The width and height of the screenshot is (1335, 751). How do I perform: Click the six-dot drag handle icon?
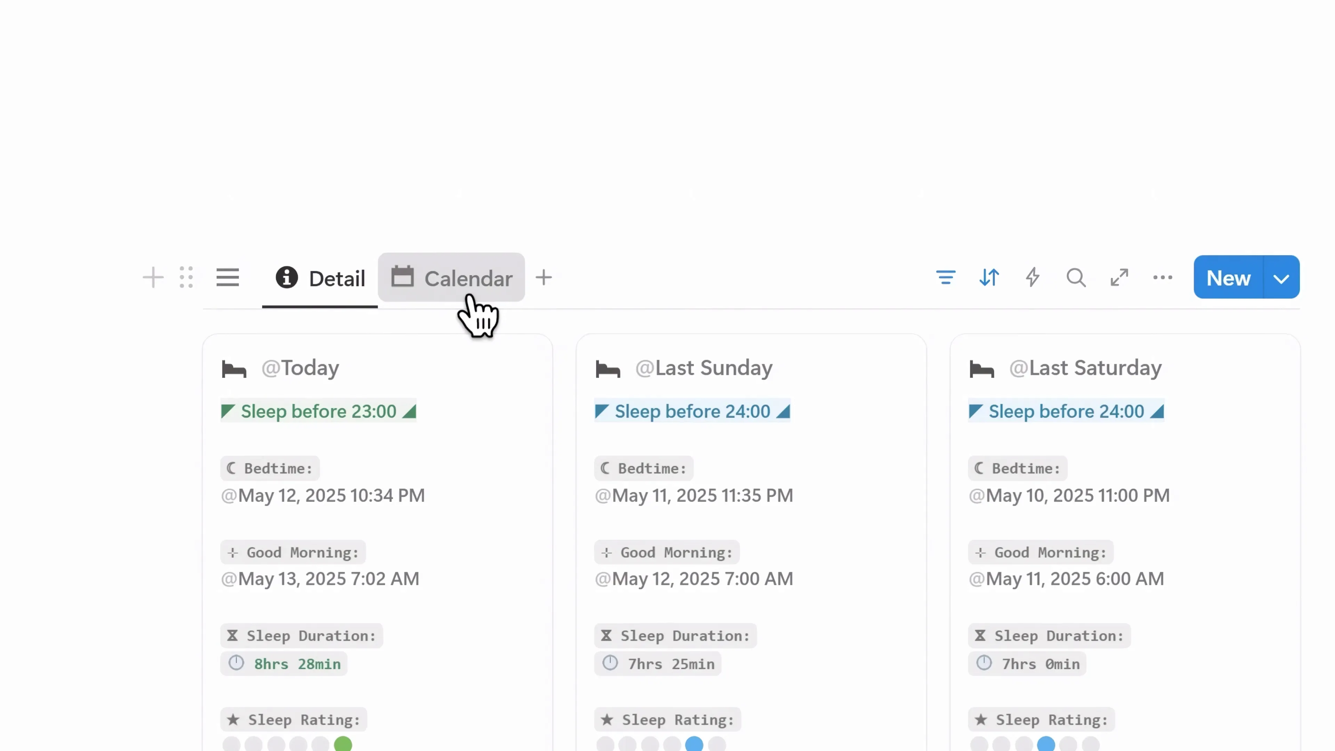186,277
